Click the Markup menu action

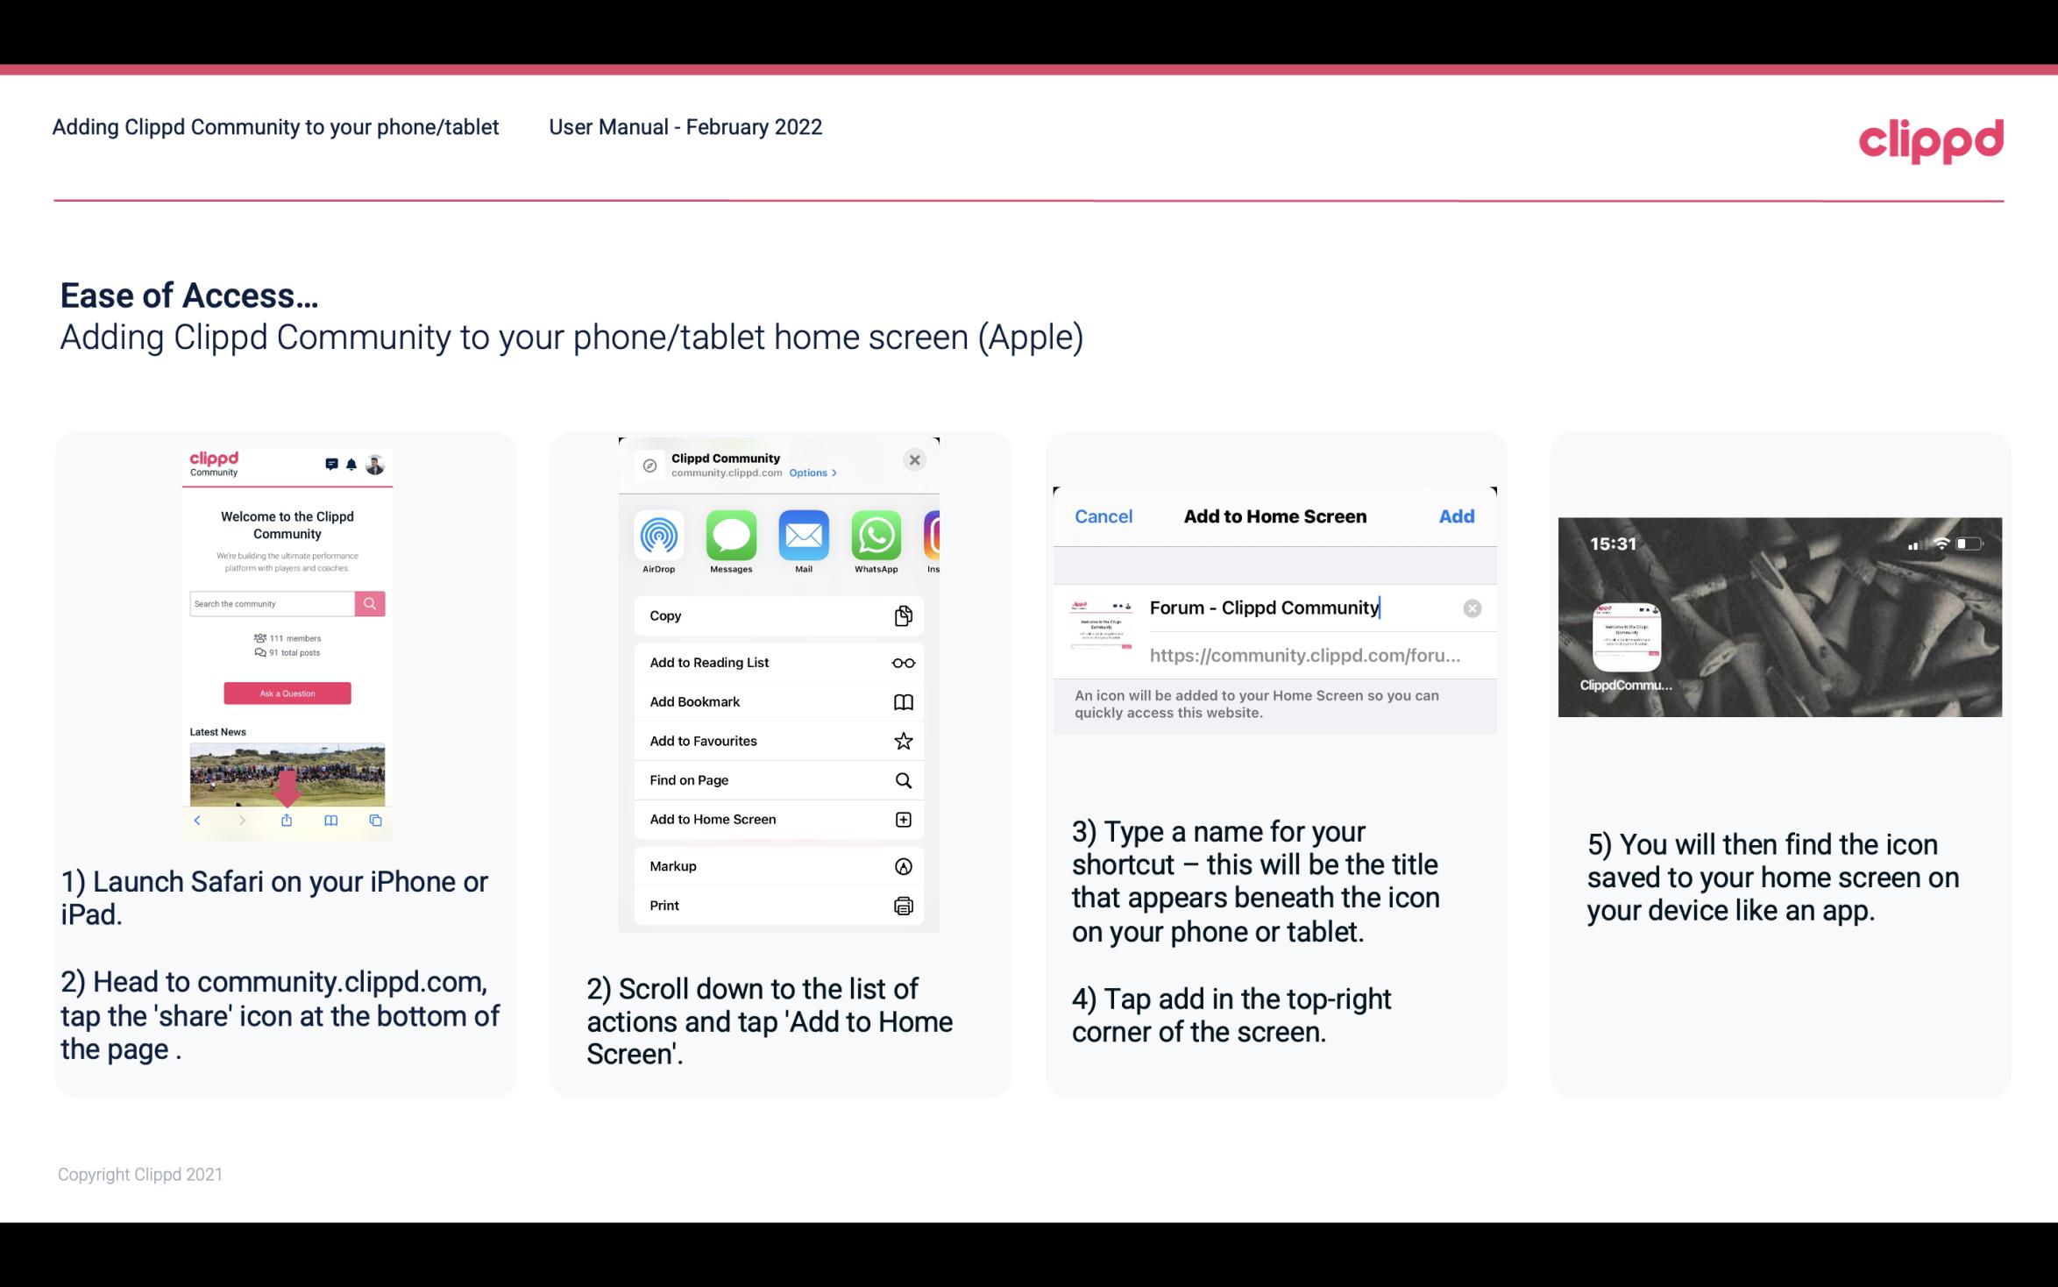coord(777,866)
